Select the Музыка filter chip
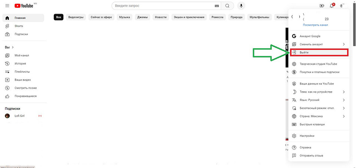 pyautogui.click(x=125, y=17)
